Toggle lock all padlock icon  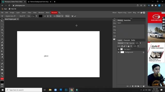click(x=128, y=46)
